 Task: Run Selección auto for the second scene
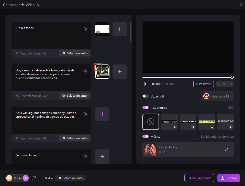coord(74,95)
